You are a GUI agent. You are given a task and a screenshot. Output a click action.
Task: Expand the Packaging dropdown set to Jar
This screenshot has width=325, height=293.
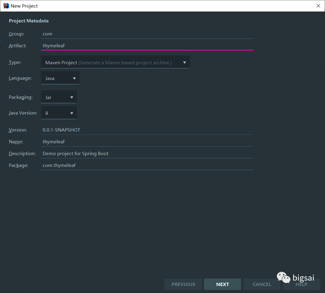59,97
